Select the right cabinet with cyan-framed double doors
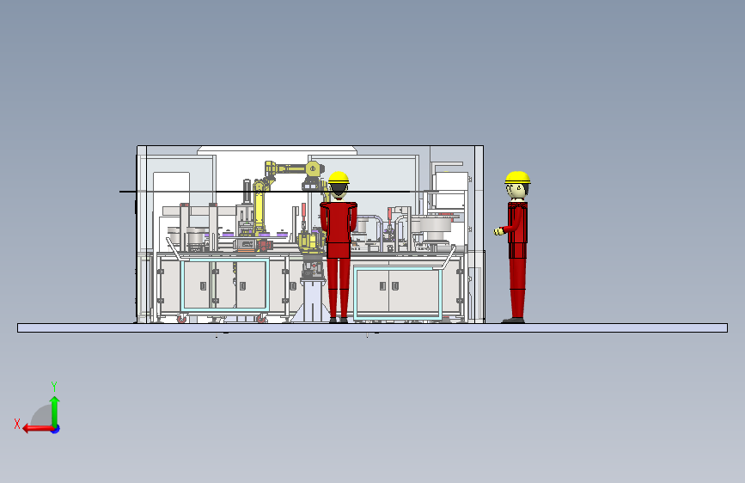This screenshot has width=745, height=483. point(398,292)
